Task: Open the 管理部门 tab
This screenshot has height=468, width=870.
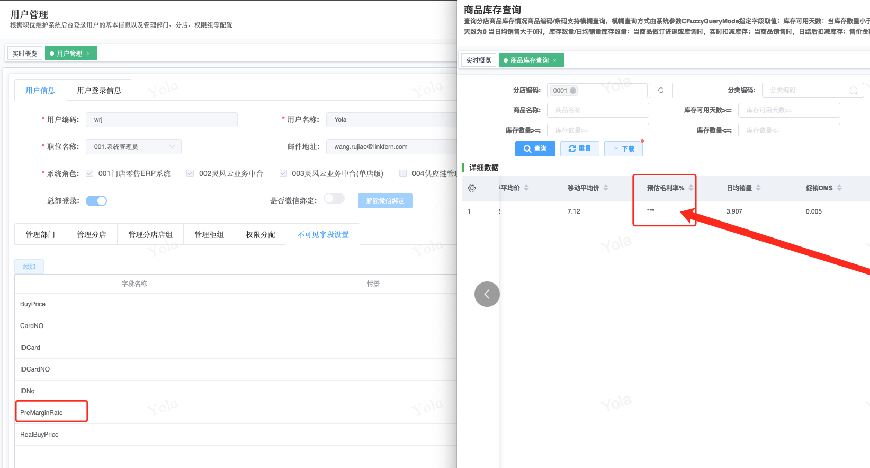Action: click(x=40, y=235)
